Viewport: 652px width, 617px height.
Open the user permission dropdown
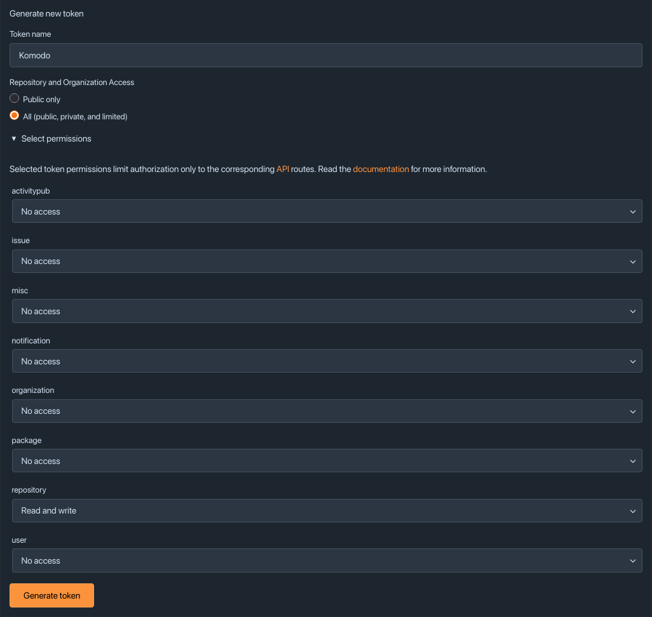(x=327, y=561)
